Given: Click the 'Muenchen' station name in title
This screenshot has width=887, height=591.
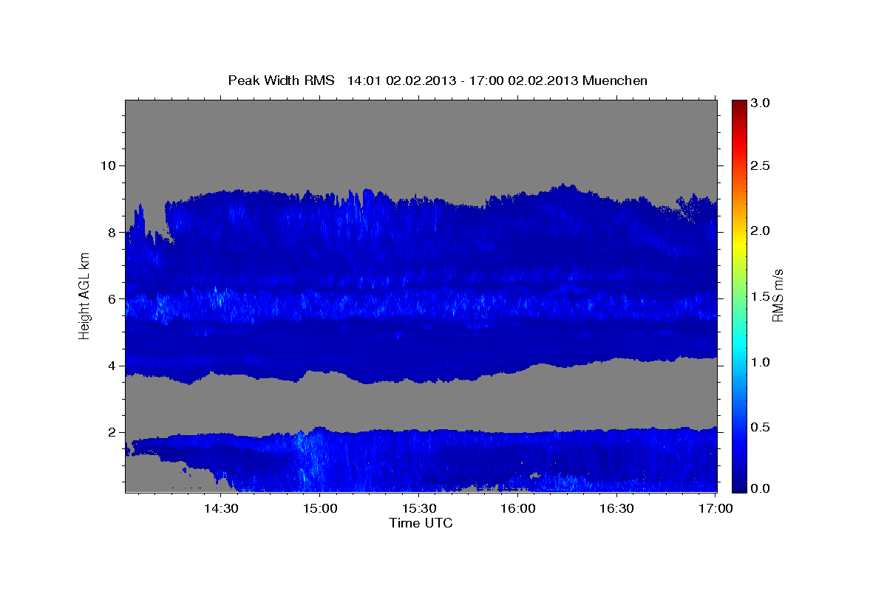Looking at the screenshot, I should (x=615, y=80).
